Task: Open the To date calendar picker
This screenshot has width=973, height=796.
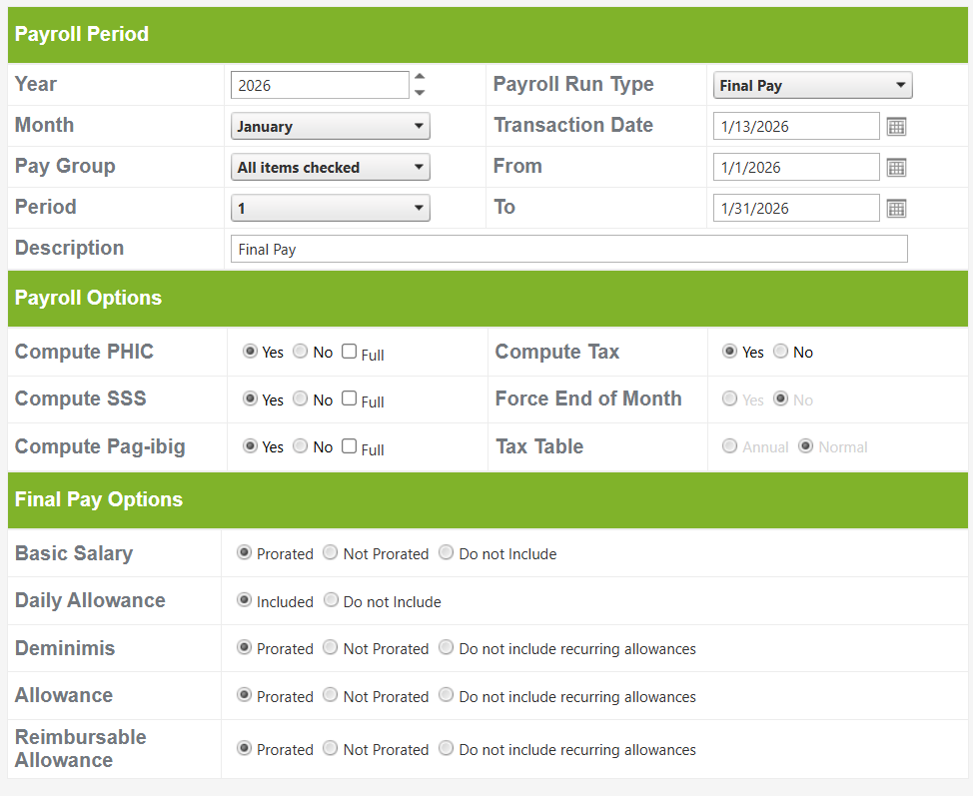Action: point(896,209)
